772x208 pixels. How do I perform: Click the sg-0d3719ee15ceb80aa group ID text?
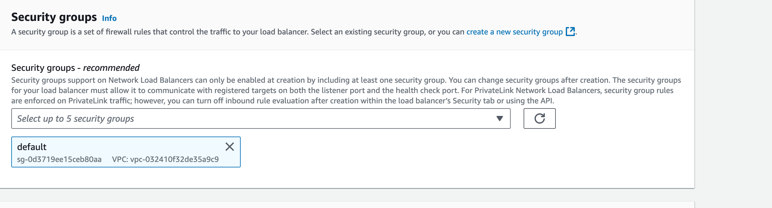tap(59, 159)
